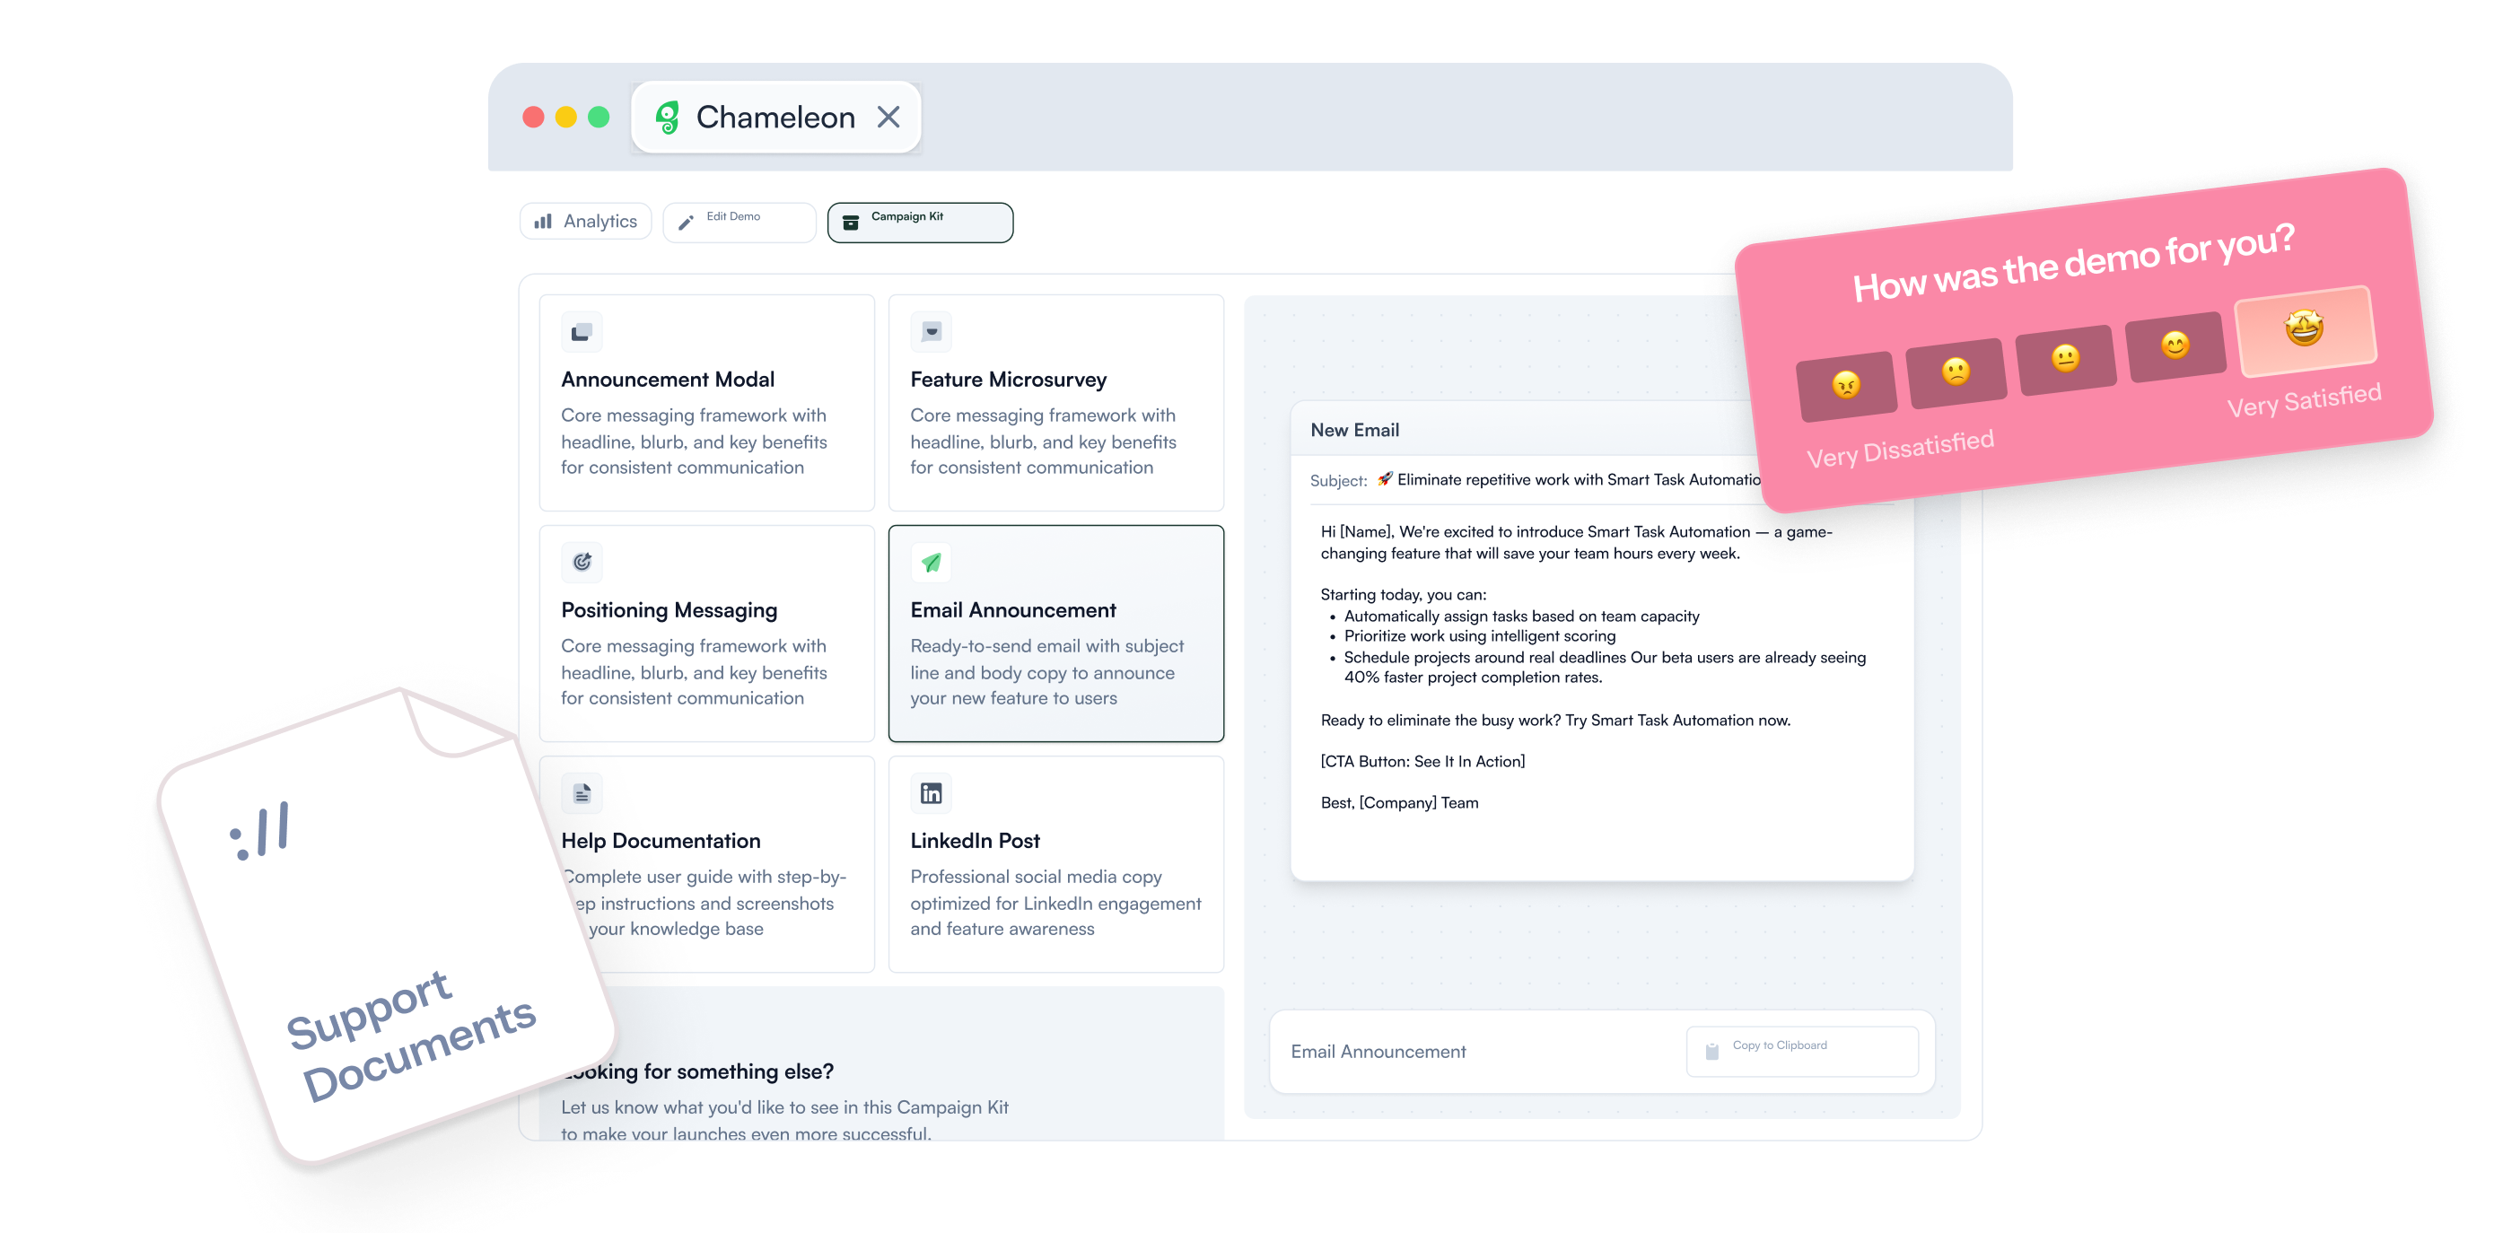Click the Email Announcement paper plane icon
The height and width of the screenshot is (1233, 2503).
pyautogui.click(x=931, y=562)
